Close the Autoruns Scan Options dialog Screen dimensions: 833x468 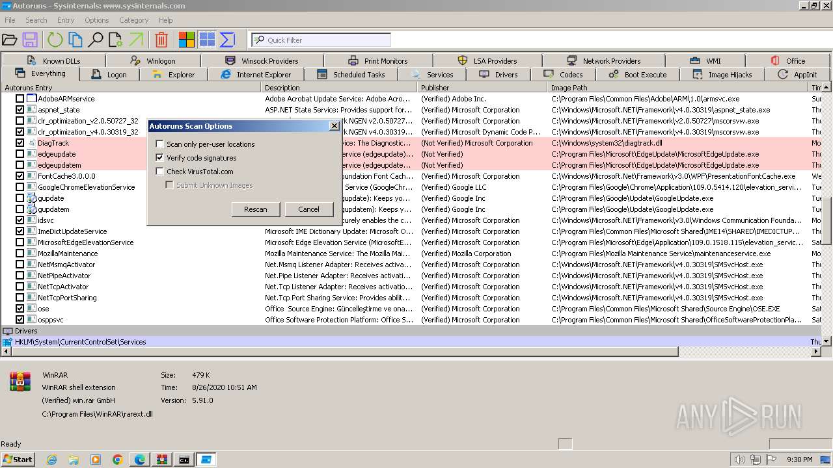pos(334,126)
